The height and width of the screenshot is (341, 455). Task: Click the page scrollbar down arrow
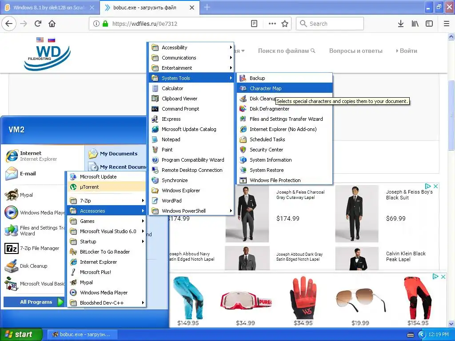click(451, 324)
